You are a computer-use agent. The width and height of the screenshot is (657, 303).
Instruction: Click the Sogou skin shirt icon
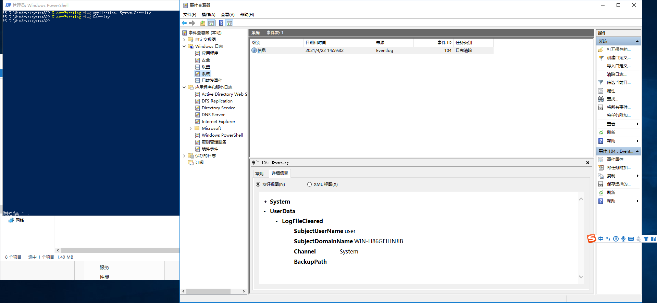646,239
